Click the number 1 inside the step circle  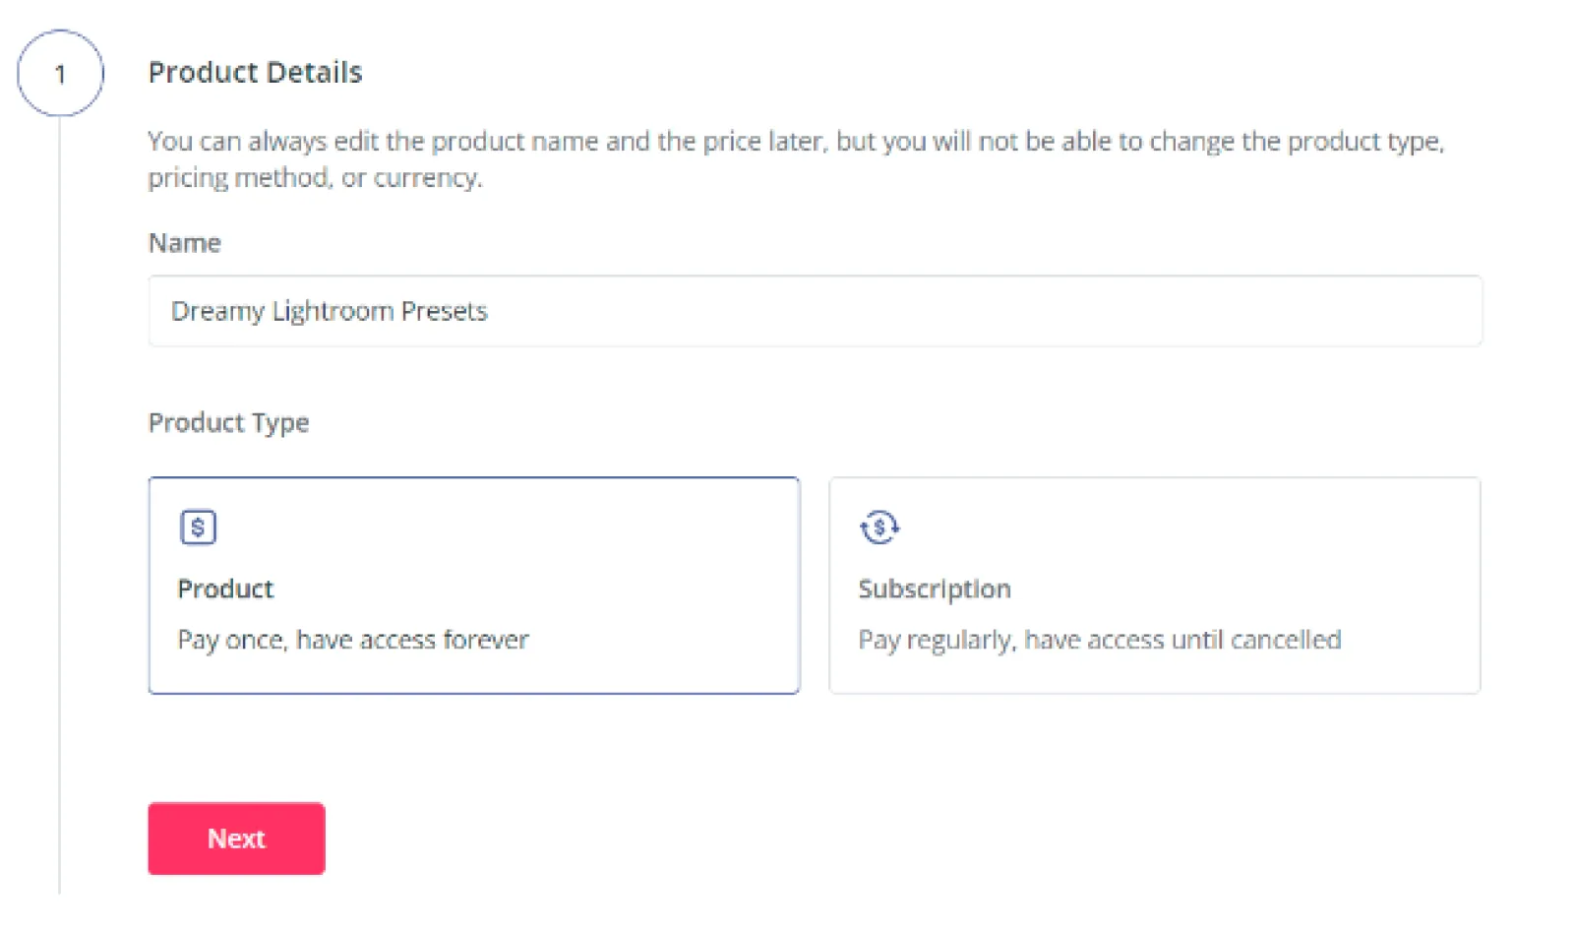60,74
